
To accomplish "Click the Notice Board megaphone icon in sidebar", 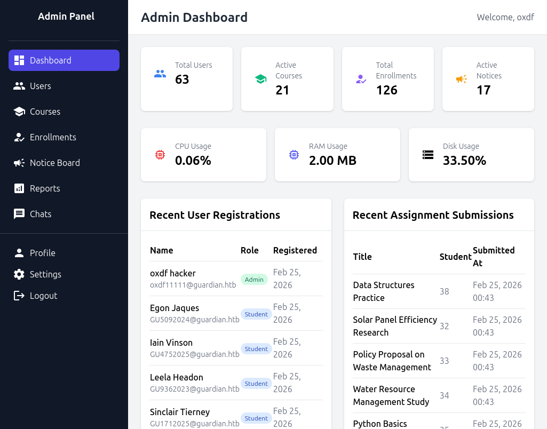I will click(x=19, y=163).
